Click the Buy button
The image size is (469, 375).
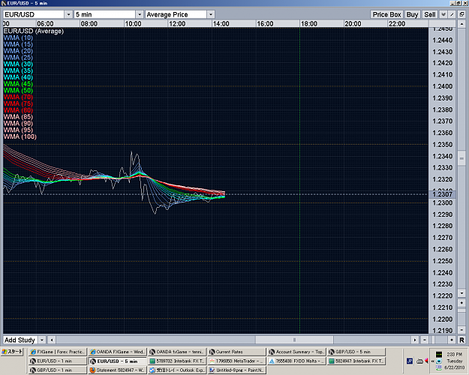412,14
